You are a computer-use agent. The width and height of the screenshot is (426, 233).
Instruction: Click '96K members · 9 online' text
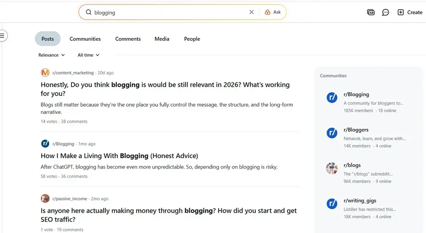tap(367, 181)
